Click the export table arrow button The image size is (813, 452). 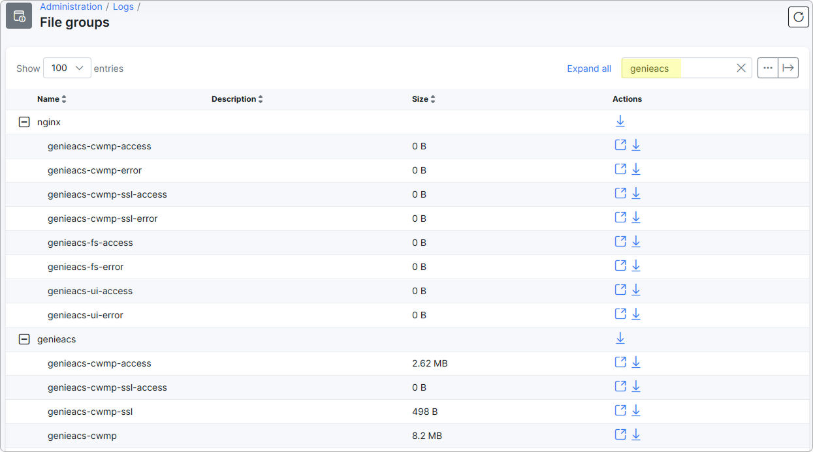tap(788, 68)
